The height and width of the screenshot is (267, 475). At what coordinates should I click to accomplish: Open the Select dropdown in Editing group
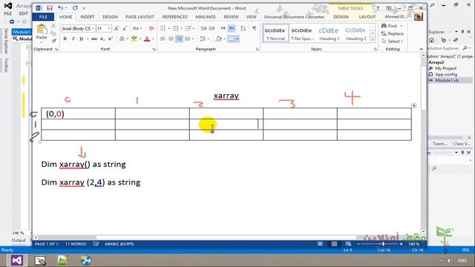pos(393,42)
